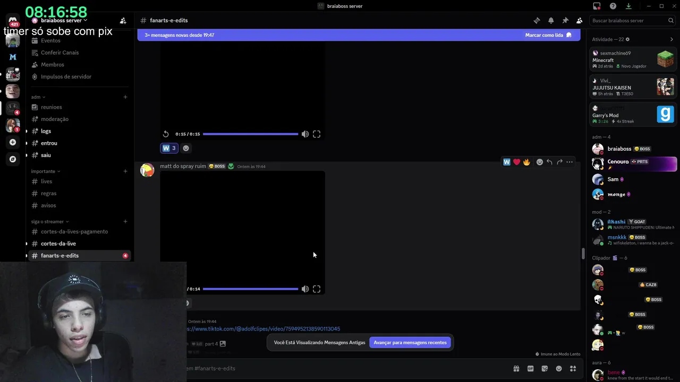
Task: Toggle the member list icon
Action: pyautogui.click(x=580, y=21)
